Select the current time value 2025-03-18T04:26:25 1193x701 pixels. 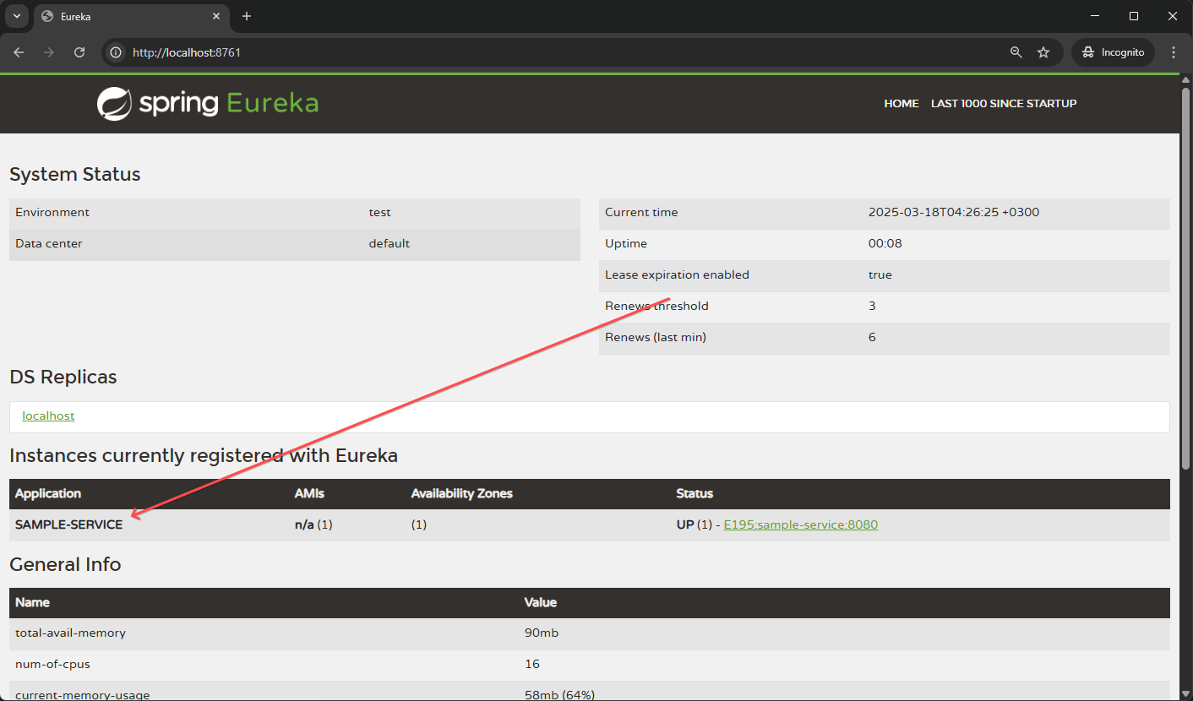pyautogui.click(x=954, y=212)
